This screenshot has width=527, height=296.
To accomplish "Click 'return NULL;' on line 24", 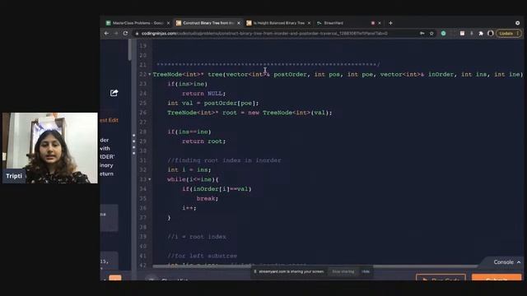I will click(x=204, y=93).
